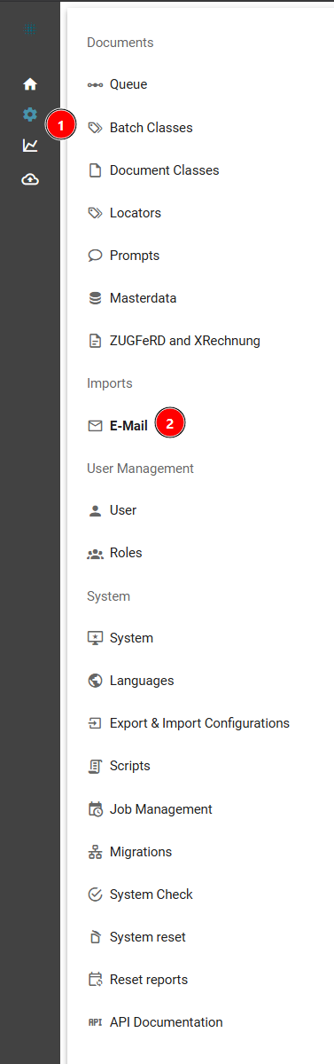Click the Locators tag icon

click(x=96, y=213)
